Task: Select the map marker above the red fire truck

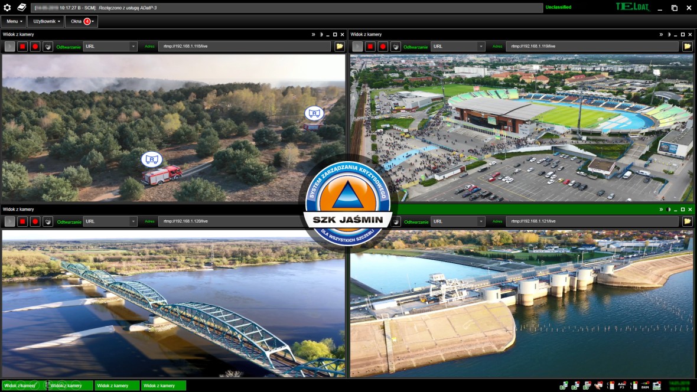Action: (152, 159)
